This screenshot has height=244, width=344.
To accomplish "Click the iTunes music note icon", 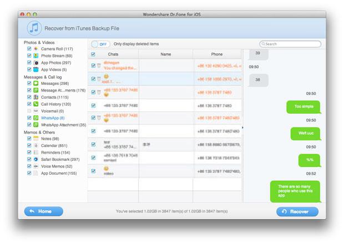I will [x=34, y=28].
